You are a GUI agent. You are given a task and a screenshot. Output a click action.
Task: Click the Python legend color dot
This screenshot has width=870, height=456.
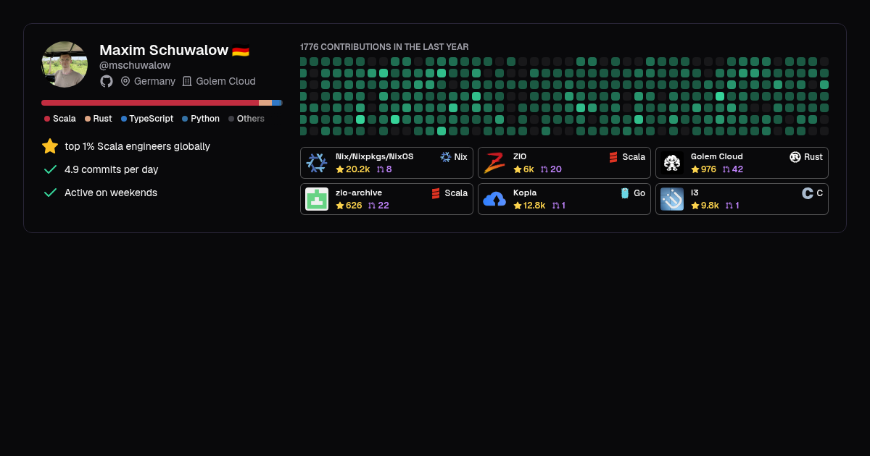pos(185,119)
